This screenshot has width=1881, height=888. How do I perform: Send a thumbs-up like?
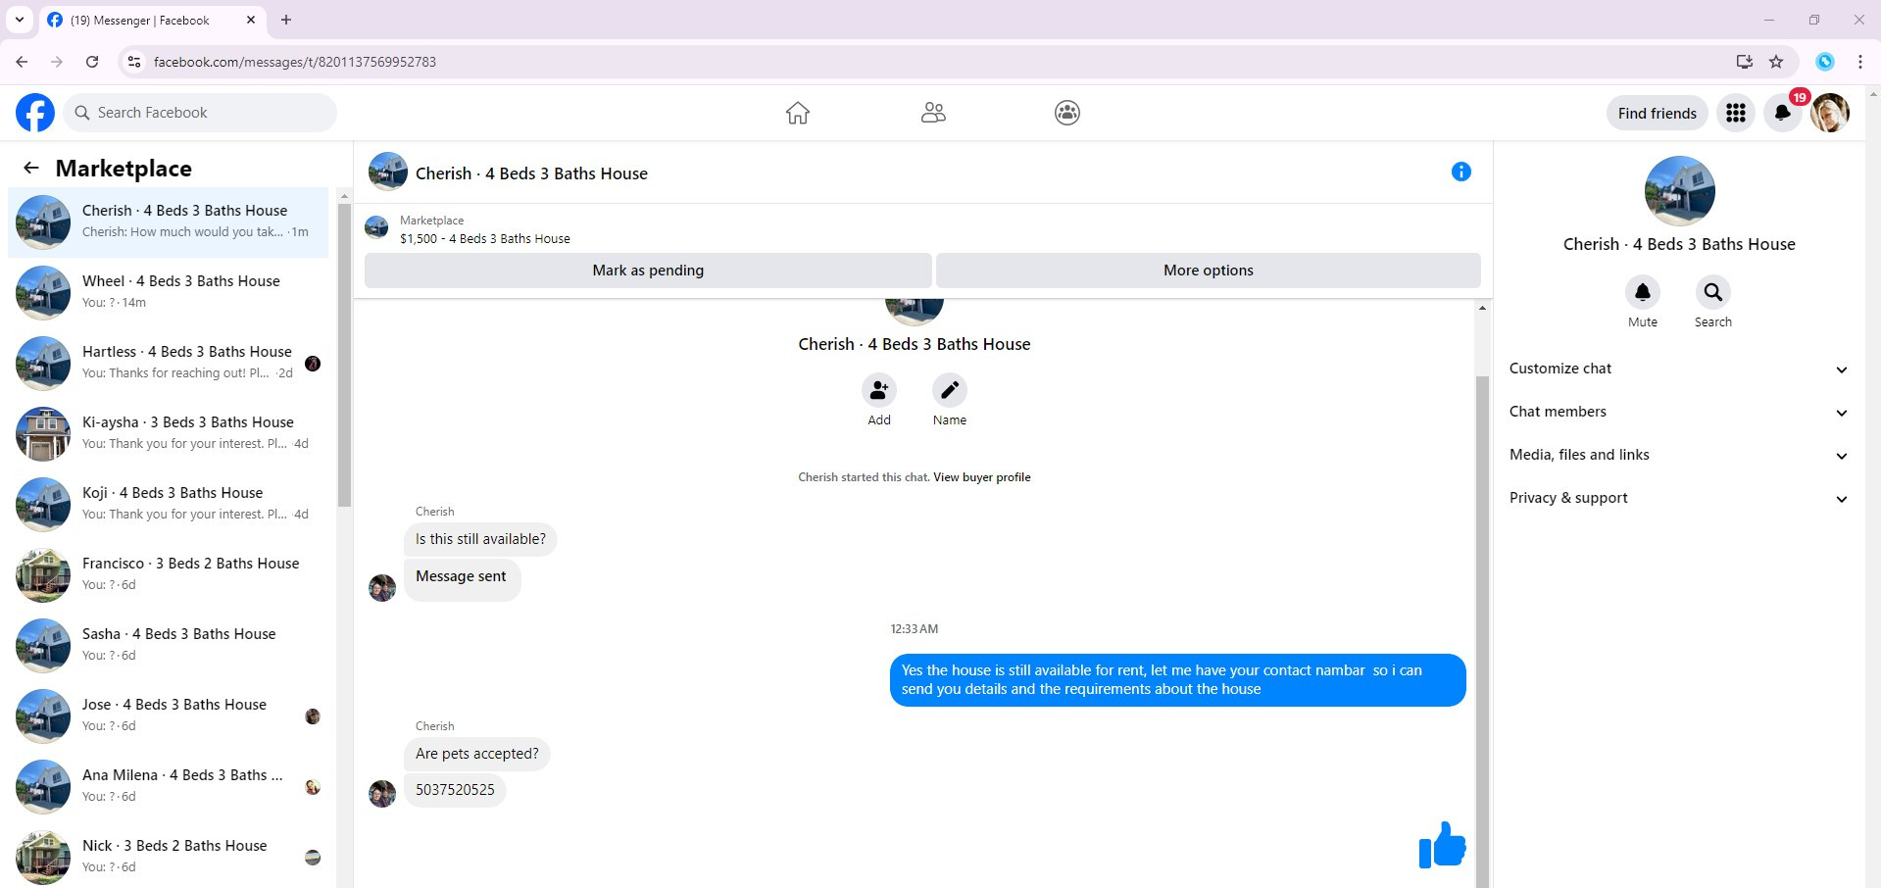(x=1442, y=845)
